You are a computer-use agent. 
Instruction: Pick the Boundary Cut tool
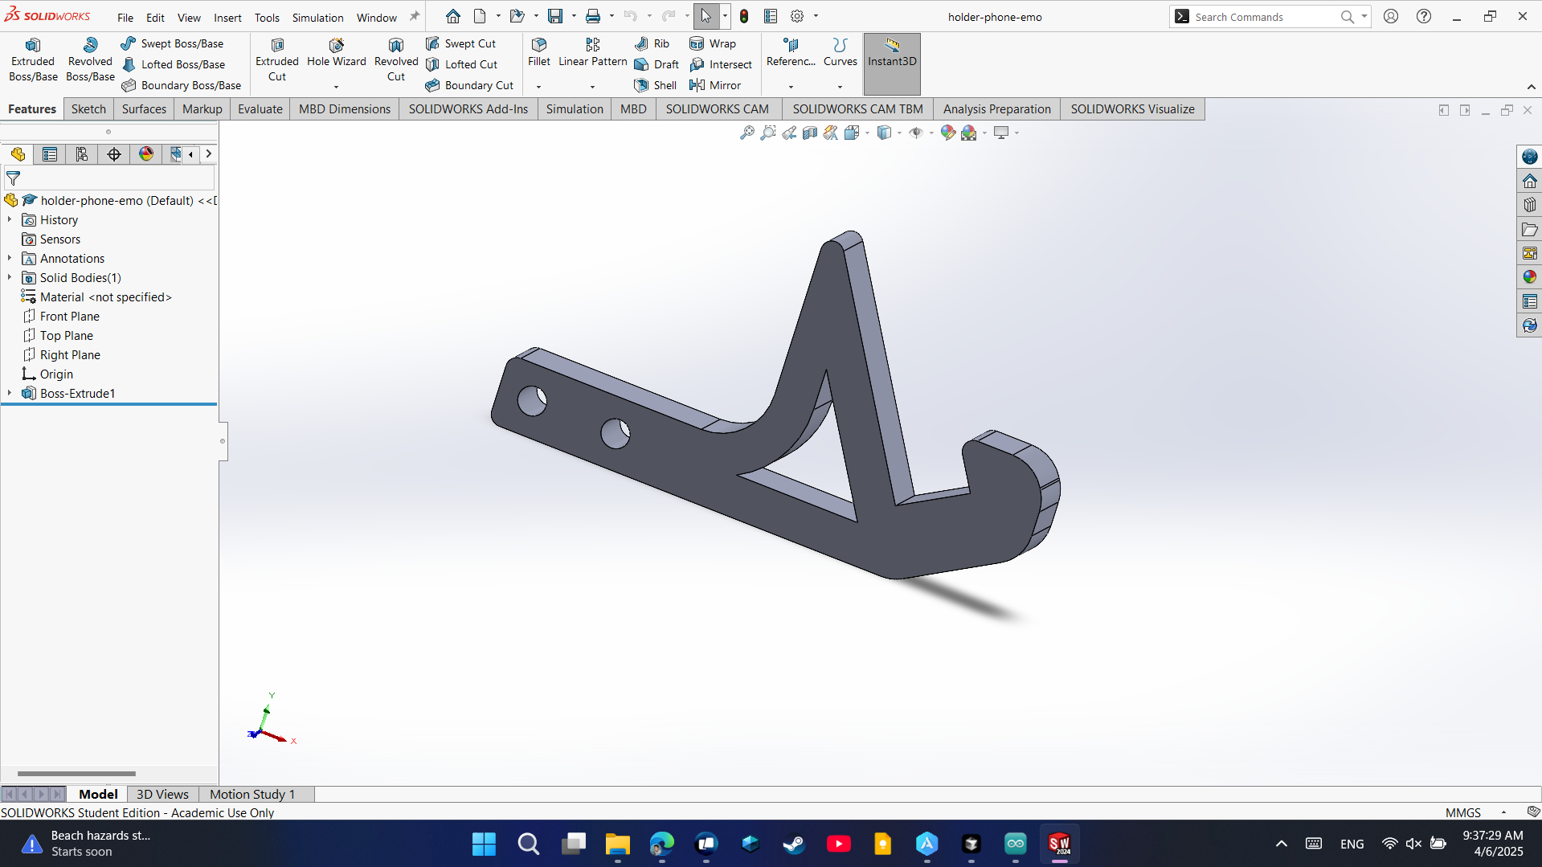469,85
